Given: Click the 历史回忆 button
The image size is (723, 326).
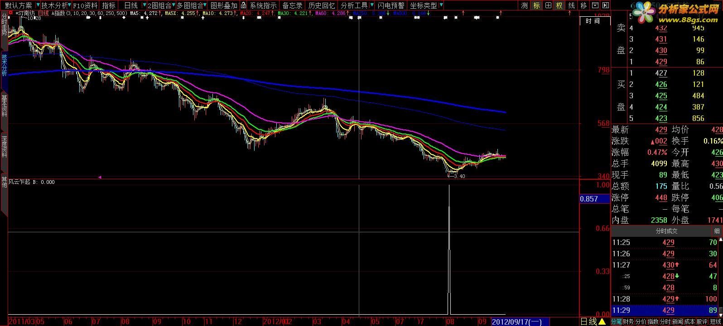Looking at the screenshot, I should [x=322, y=5].
